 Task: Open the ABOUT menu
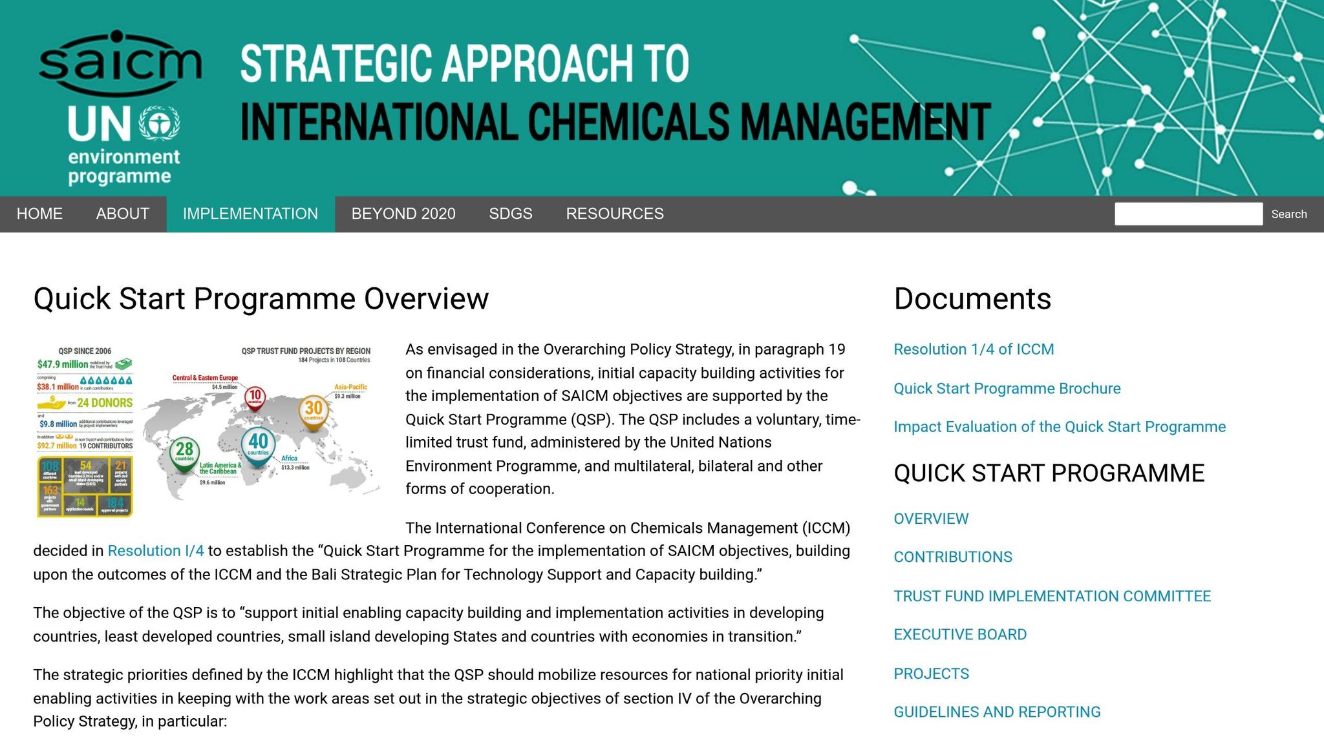[122, 214]
